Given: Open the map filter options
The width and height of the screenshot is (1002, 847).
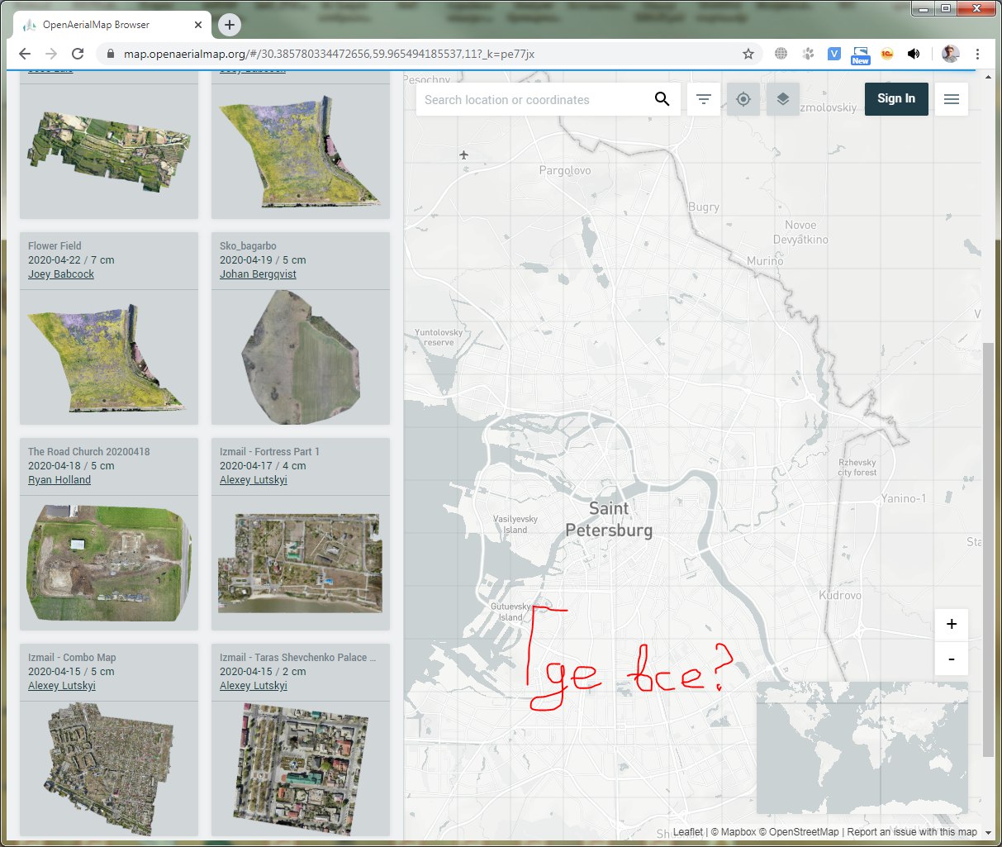Looking at the screenshot, I should (704, 99).
